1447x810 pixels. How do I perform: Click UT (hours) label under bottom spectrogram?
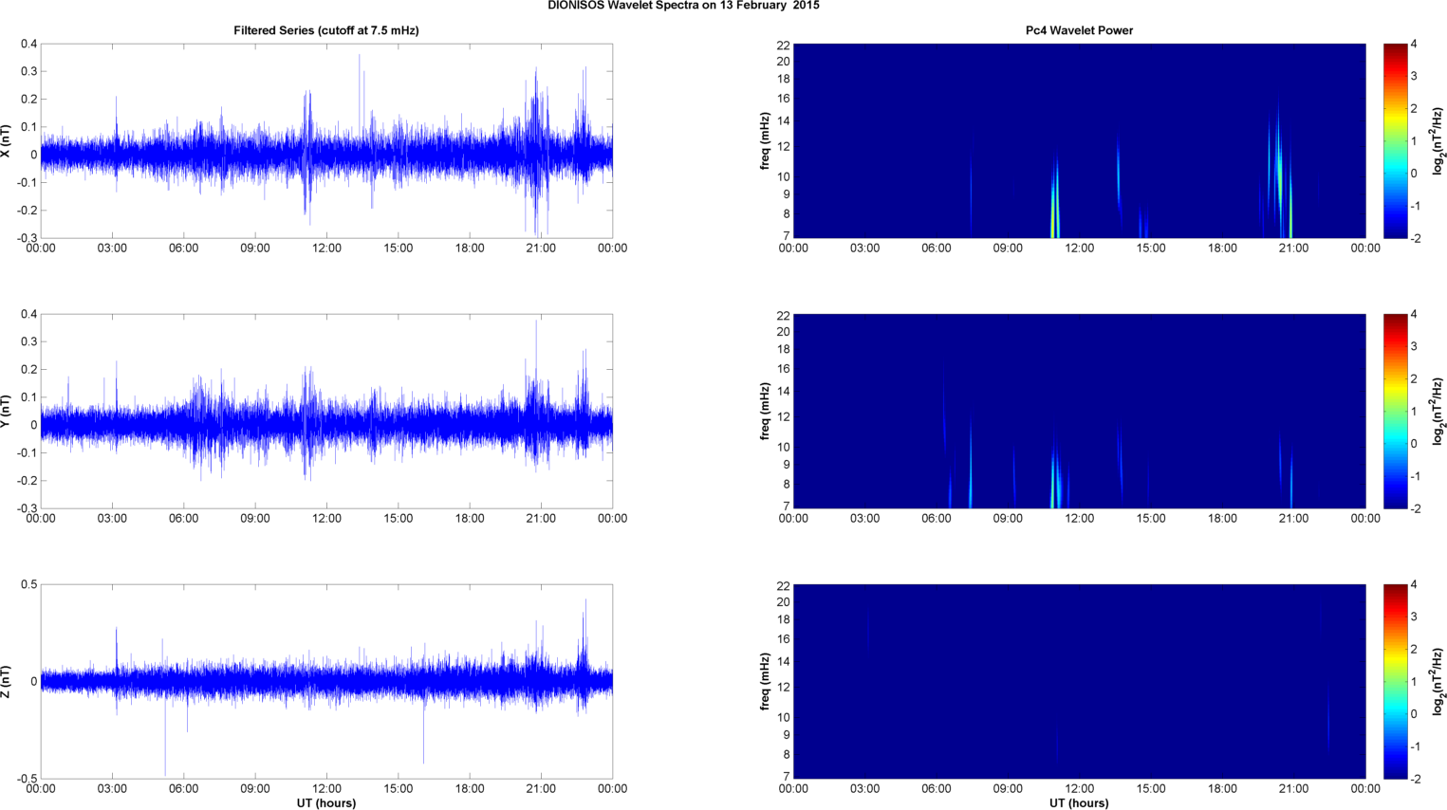[1079, 803]
